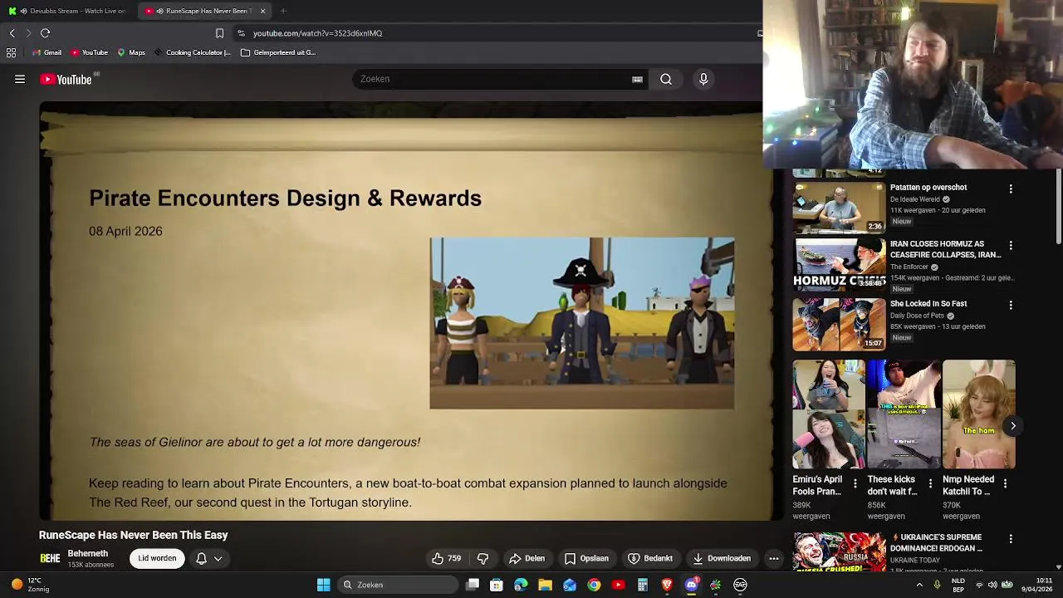Download the video with Downloaden
1063x598 pixels.
click(722, 558)
